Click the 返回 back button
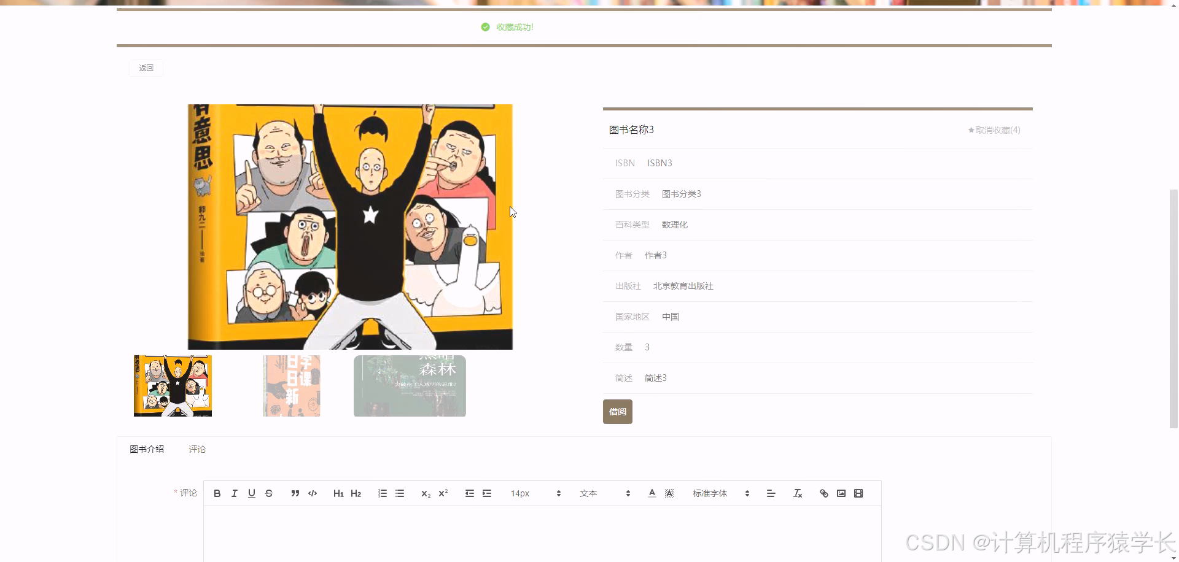 coord(146,67)
